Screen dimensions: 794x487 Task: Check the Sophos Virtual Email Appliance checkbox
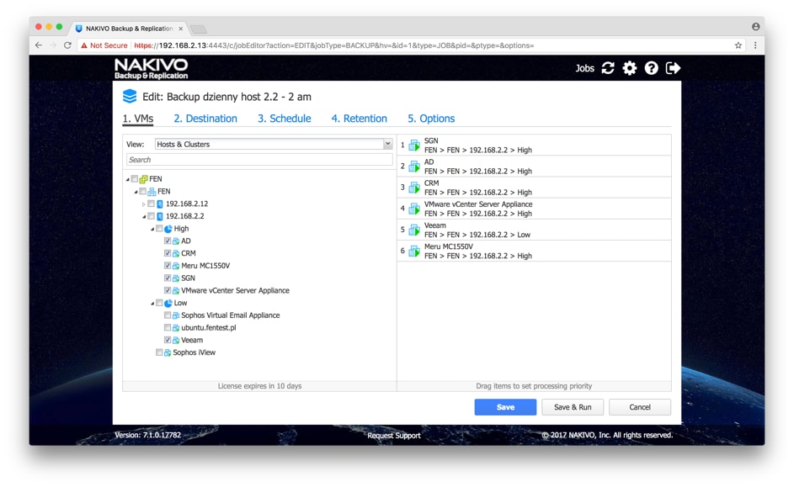pyautogui.click(x=168, y=315)
